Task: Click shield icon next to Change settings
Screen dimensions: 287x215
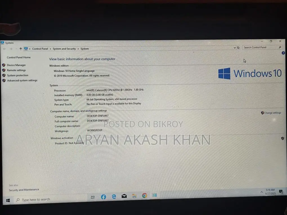Action: click(262, 113)
